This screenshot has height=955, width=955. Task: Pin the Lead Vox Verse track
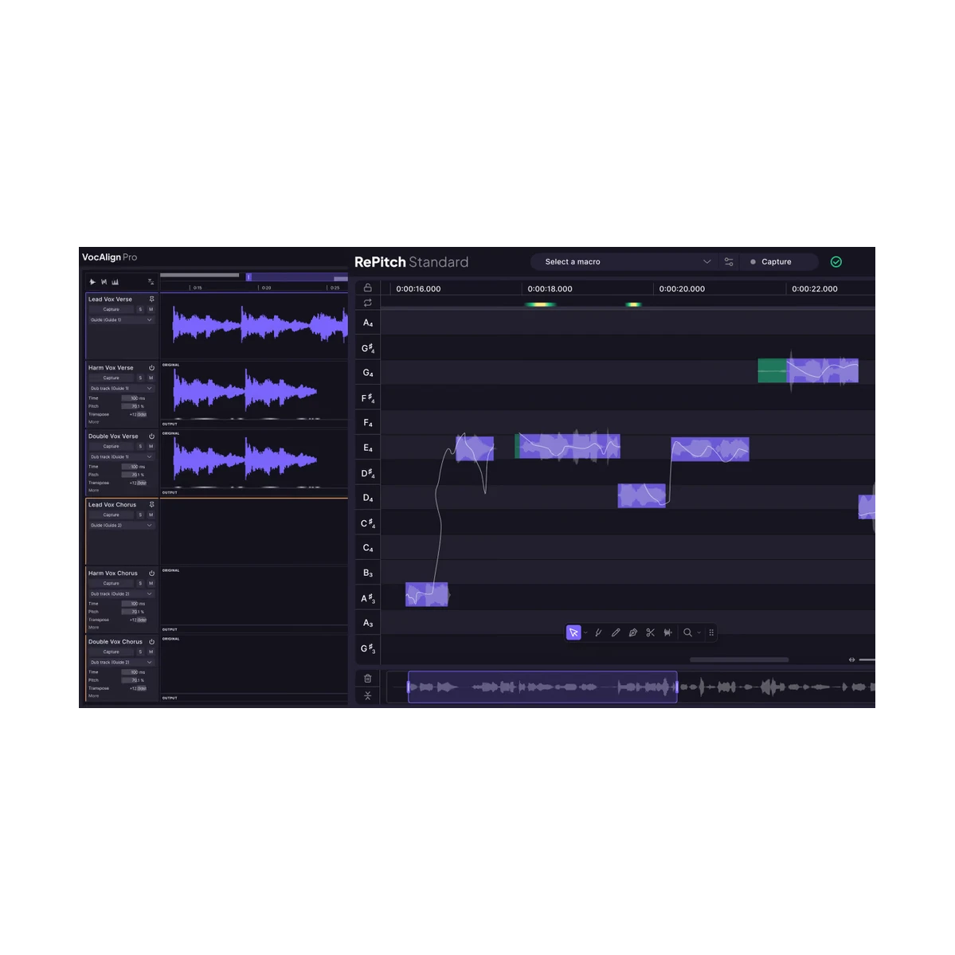tap(151, 299)
